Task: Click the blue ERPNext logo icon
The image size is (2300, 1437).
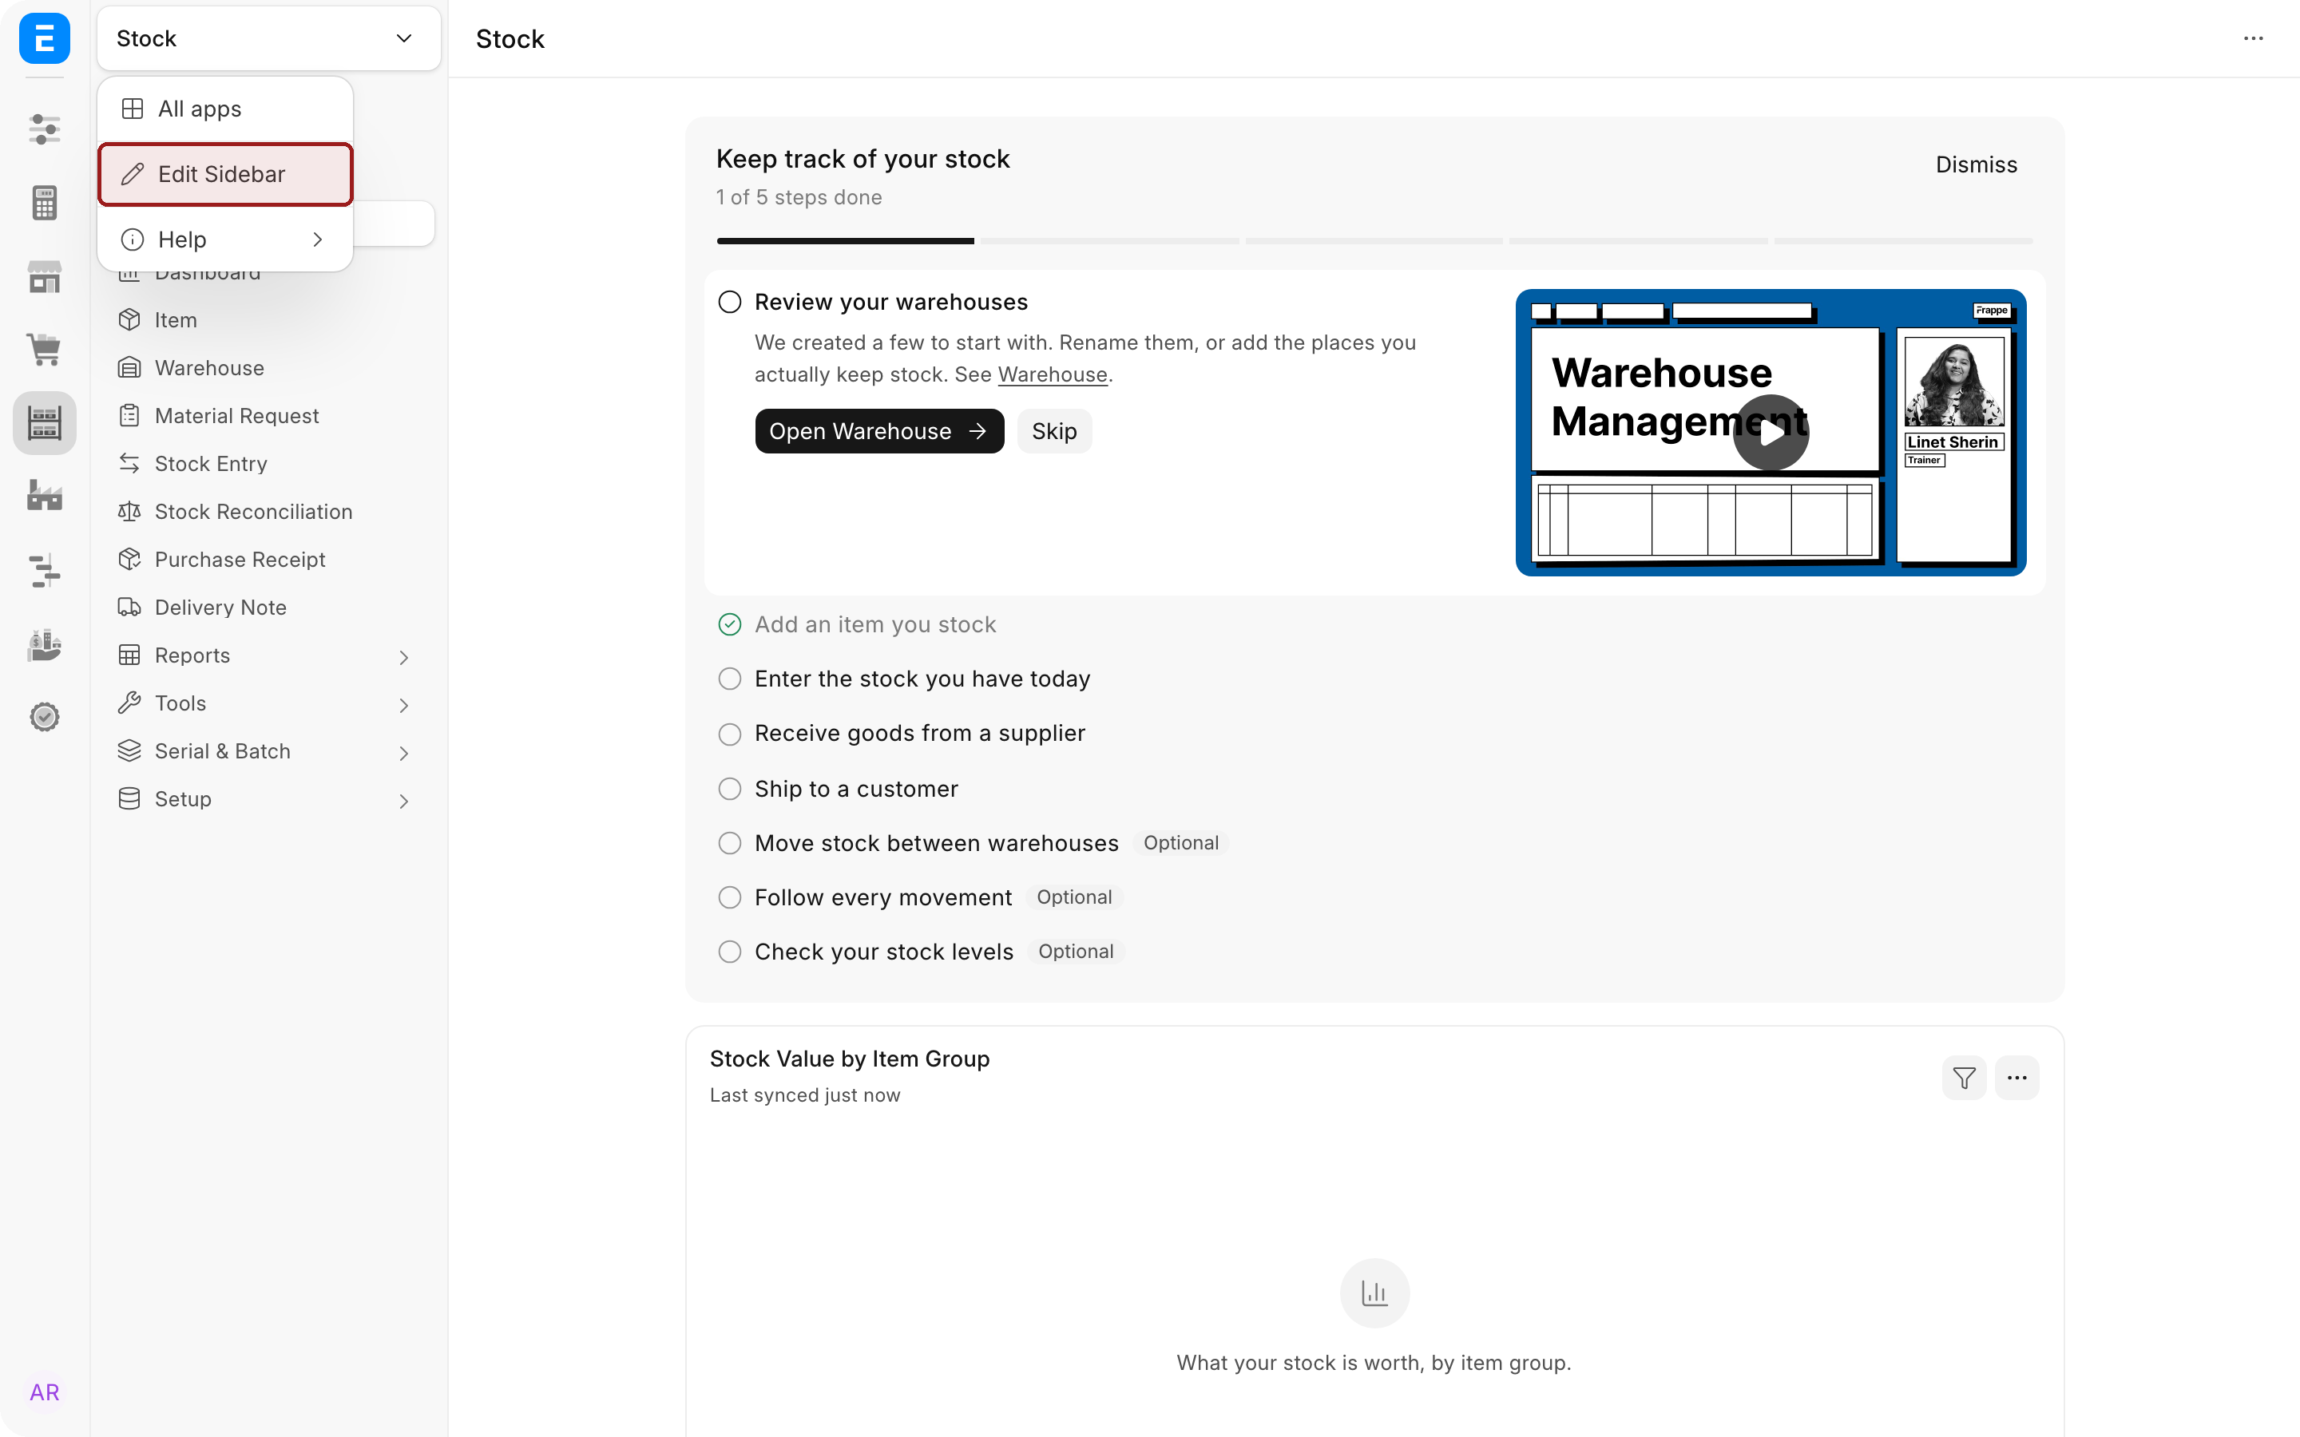Action: [45, 38]
